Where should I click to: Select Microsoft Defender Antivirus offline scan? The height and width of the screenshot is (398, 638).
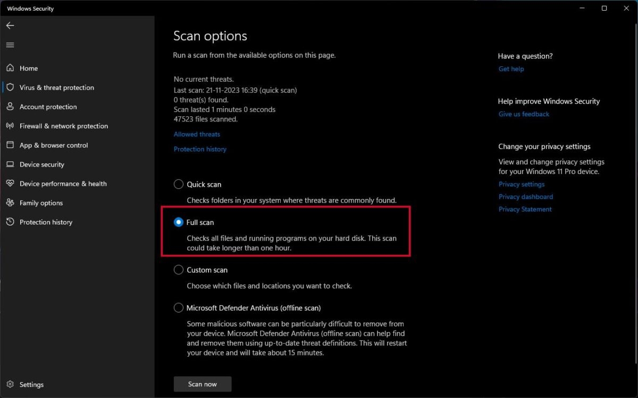click(179, 308)
